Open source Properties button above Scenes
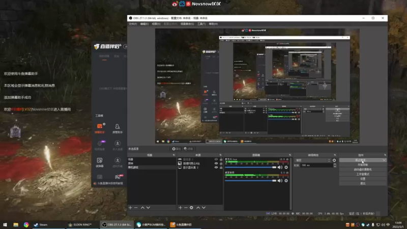 pyautogui.click(x=176, y=149)
